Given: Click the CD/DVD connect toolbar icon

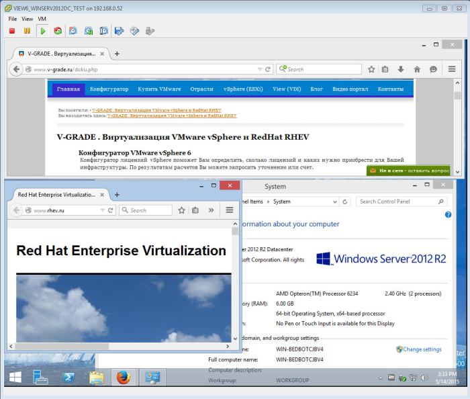Looking at the screenshot, I should 134,31.
